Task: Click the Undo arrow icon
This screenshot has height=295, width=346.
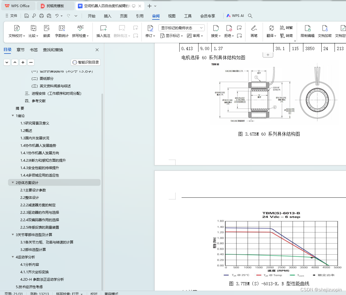Action: (57, 16)
